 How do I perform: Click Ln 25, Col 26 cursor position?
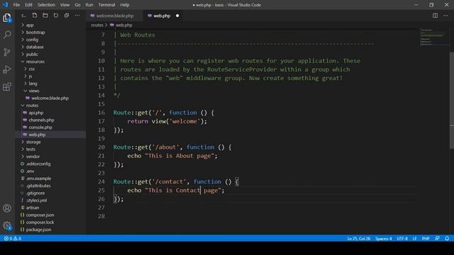(359, 239)
